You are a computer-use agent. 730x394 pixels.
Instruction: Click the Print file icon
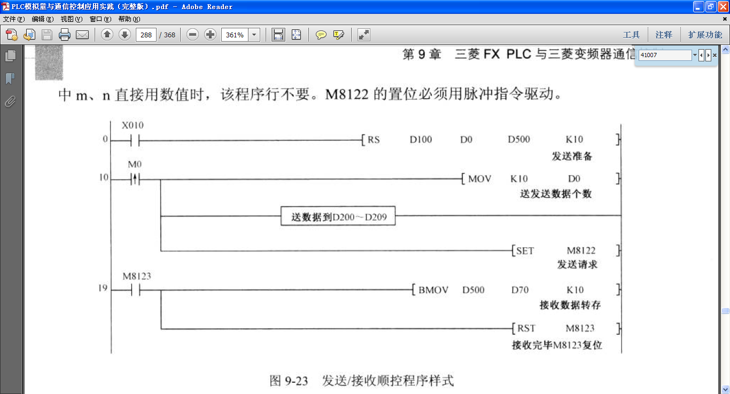click(65, 35)
